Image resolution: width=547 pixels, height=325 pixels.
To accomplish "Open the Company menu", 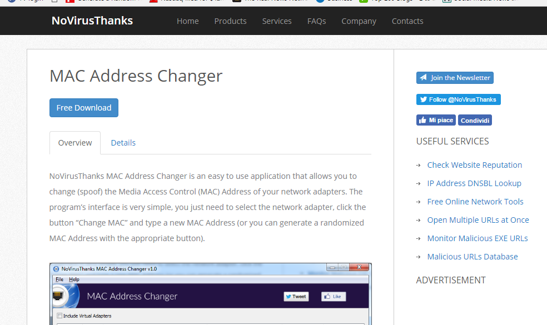I will point(359,21).
